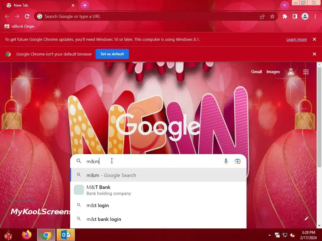Reload the current page
Screen dimensions: 322x241
tap(27, 16)
